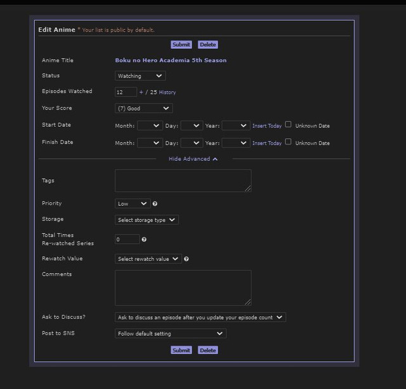
Task: Open the Finish Date Month dropdown
Action: coord(150,143)
